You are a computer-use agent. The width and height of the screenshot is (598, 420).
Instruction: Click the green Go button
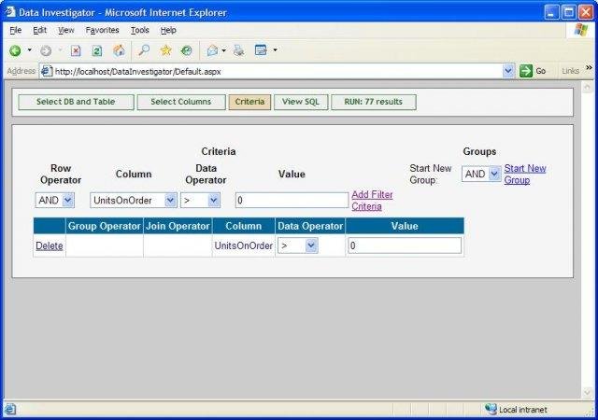pos(533,71)
